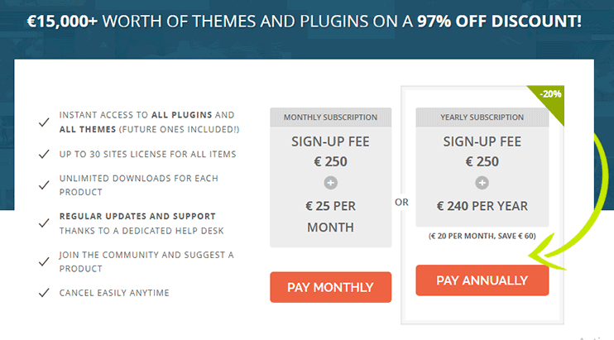Viewport: 614px width, 340px height.
Task: Click checkmark beside 30 sites license item
Action: click(x=44, y=154)
